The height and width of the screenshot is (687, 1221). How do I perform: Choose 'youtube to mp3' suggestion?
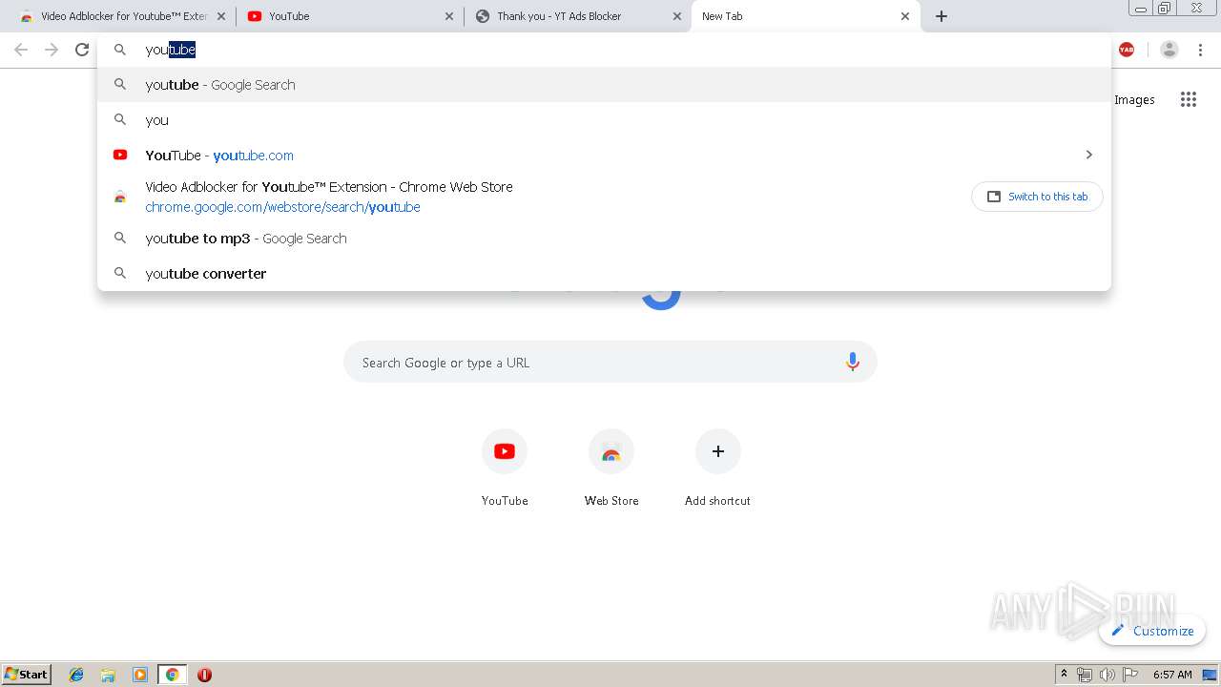pos(604,239)
